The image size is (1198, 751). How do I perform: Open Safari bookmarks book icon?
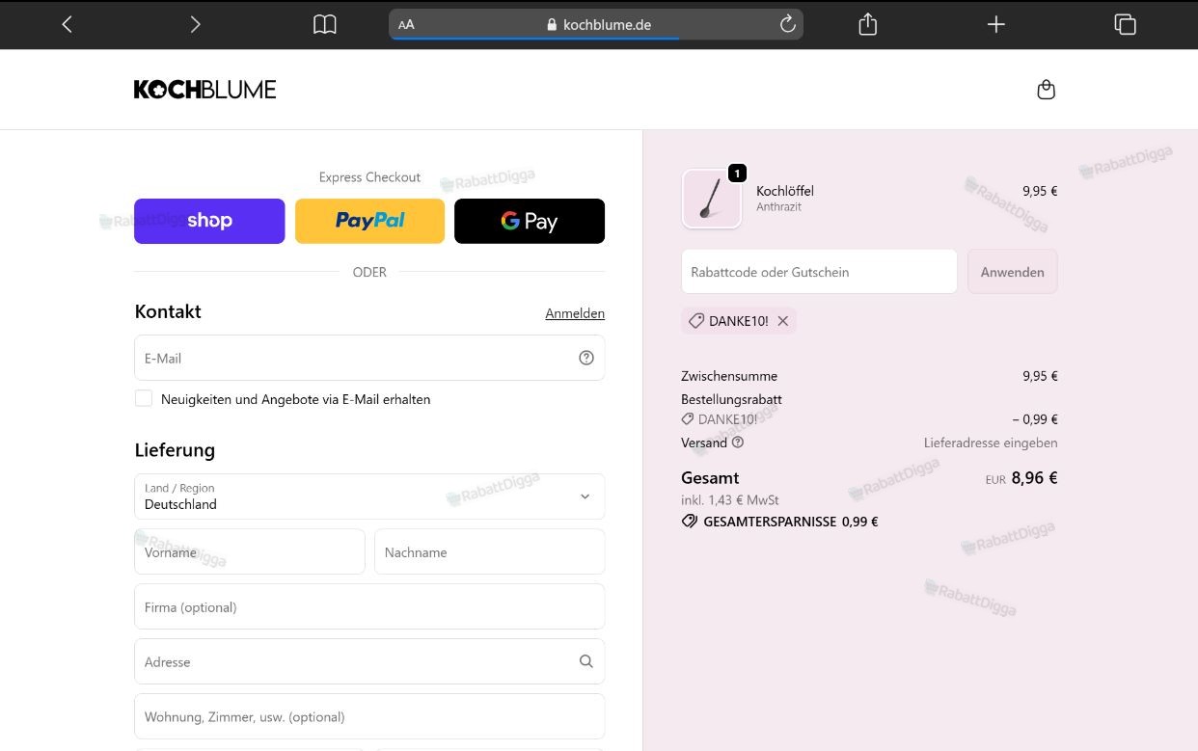click(325, 24)
